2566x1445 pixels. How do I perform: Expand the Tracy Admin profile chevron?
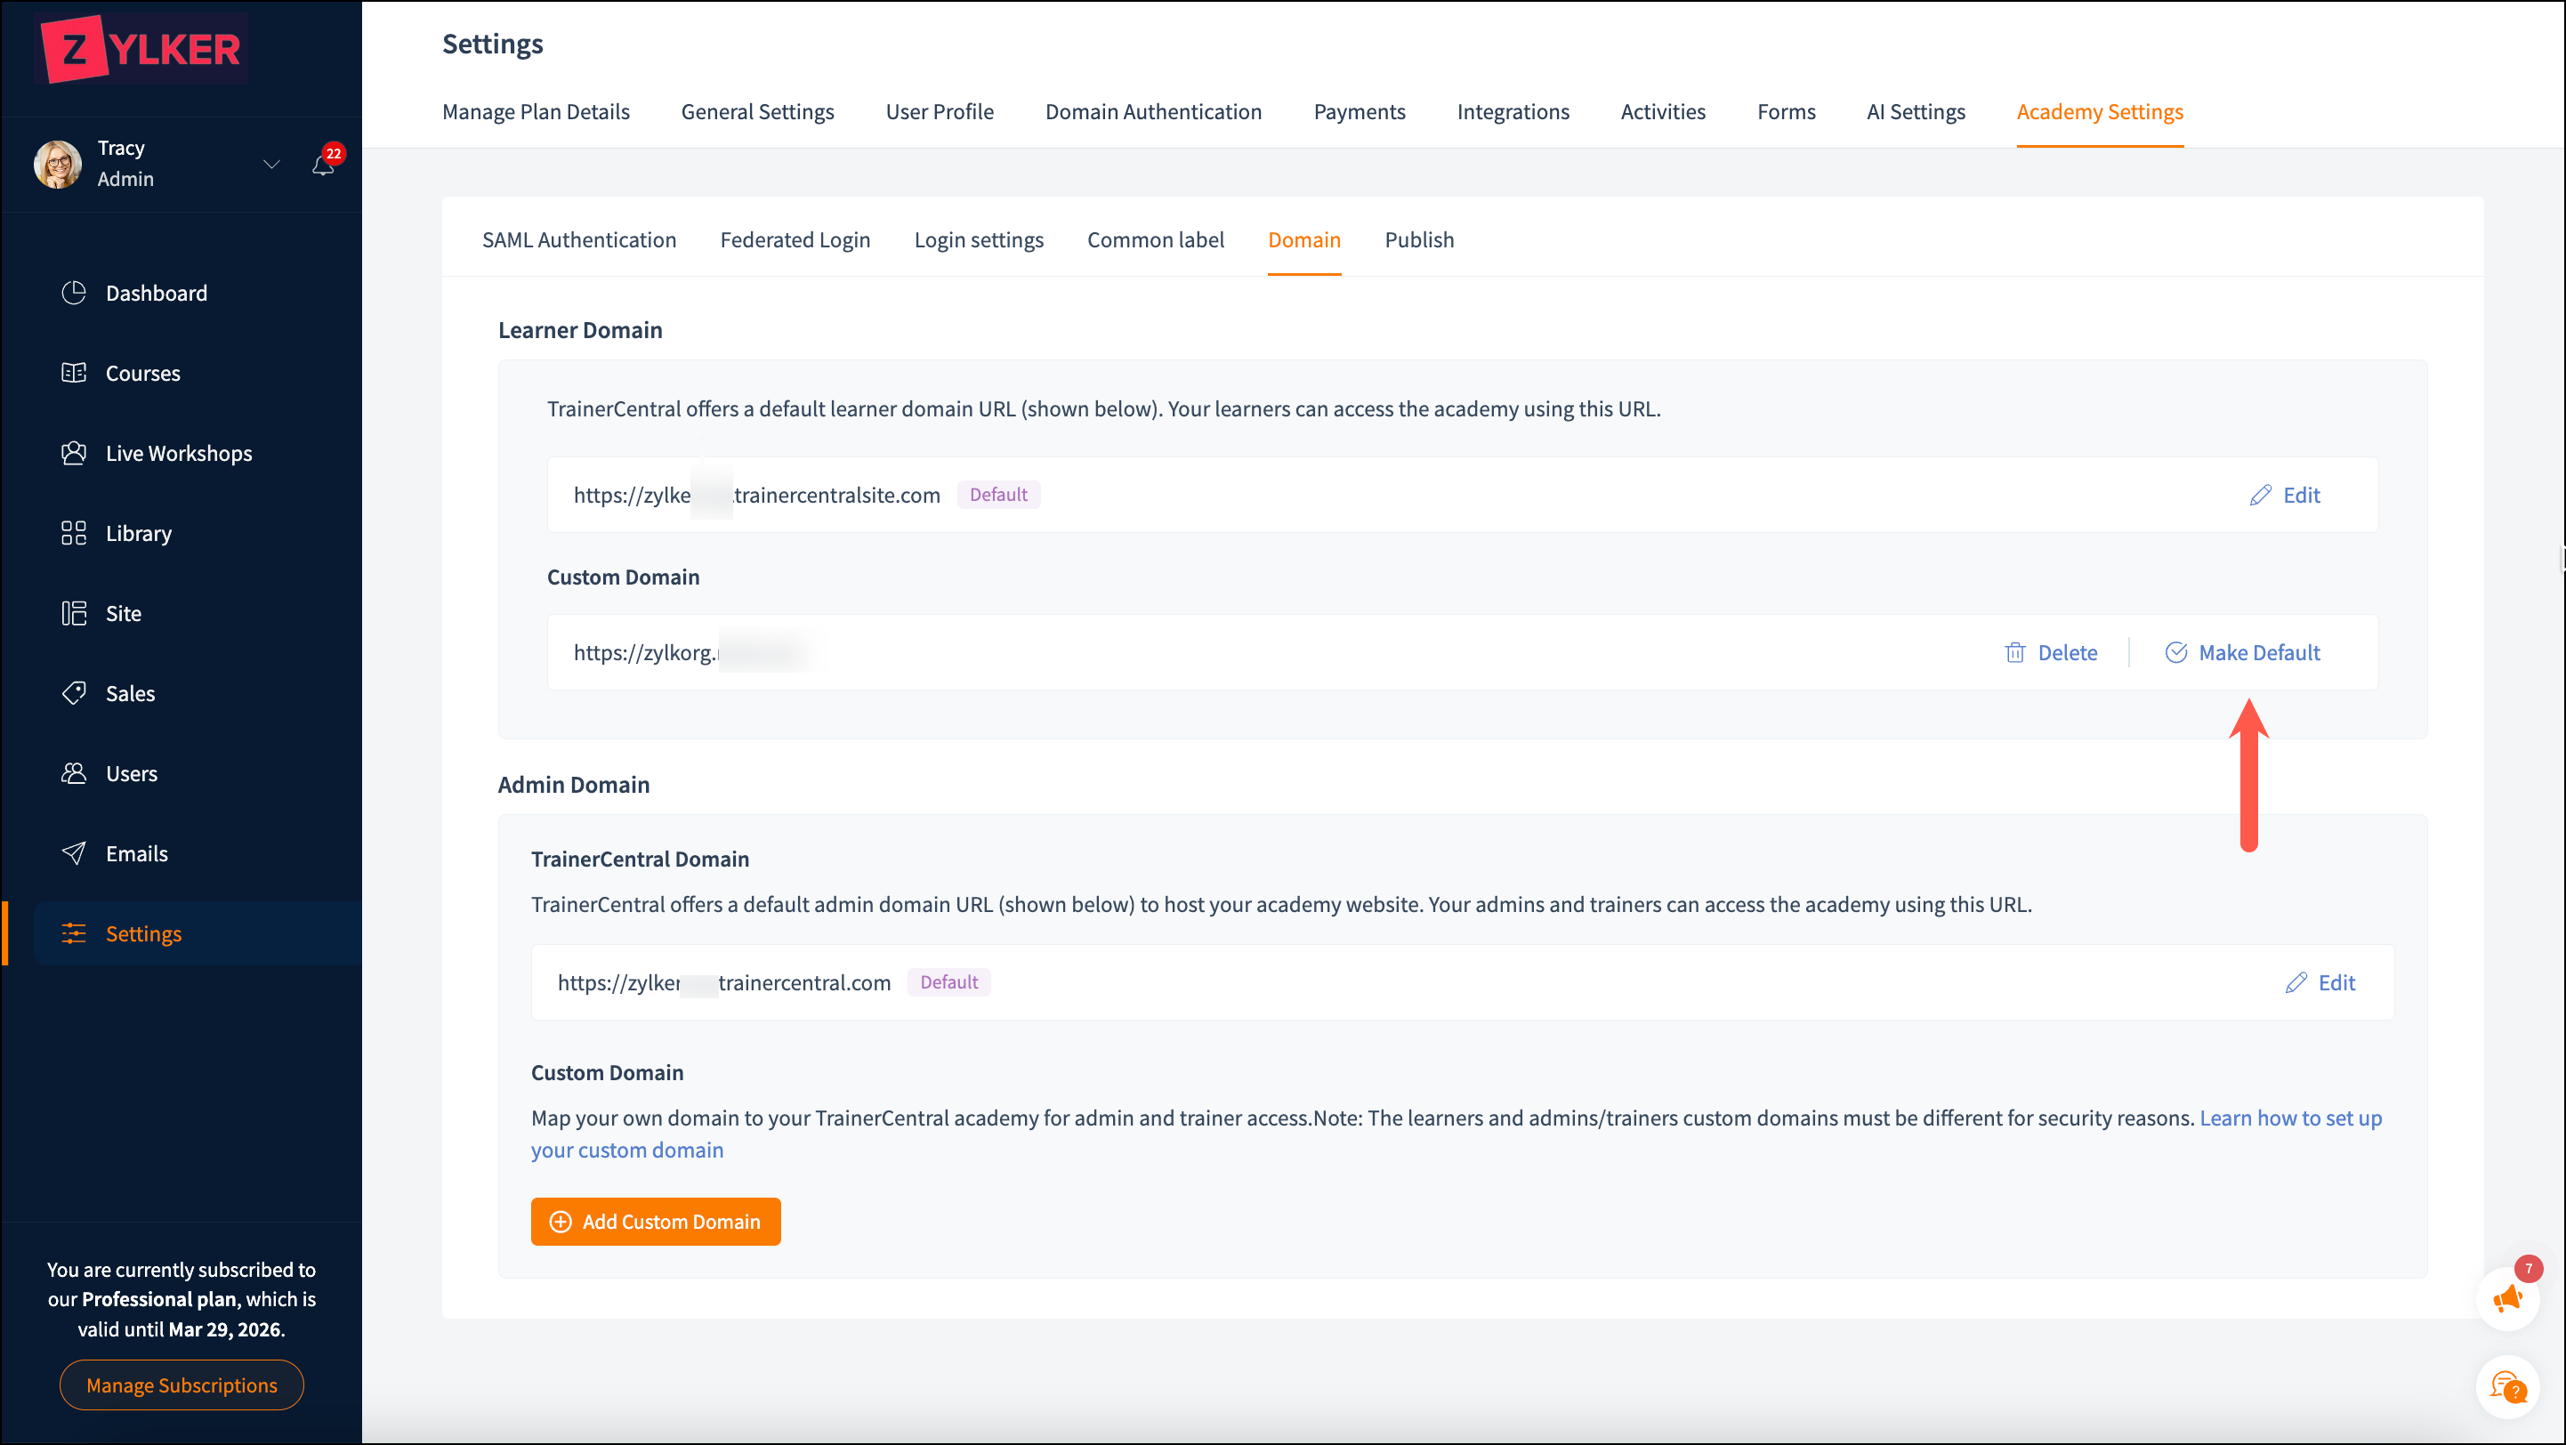tap(271, 165)
